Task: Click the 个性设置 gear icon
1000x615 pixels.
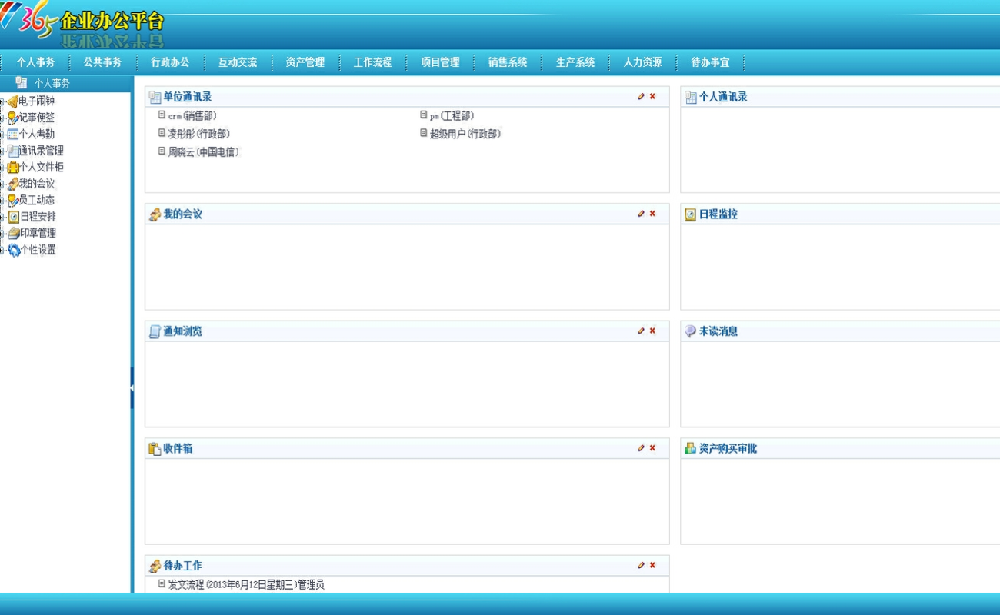Action: pyautogui.click(x=13, y=250)
